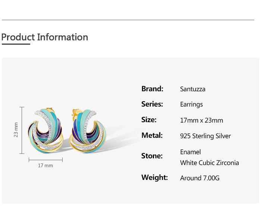The width and height of the screenshot is (261, 222).
Task: Click the Stone label
Action: point(152,156)
